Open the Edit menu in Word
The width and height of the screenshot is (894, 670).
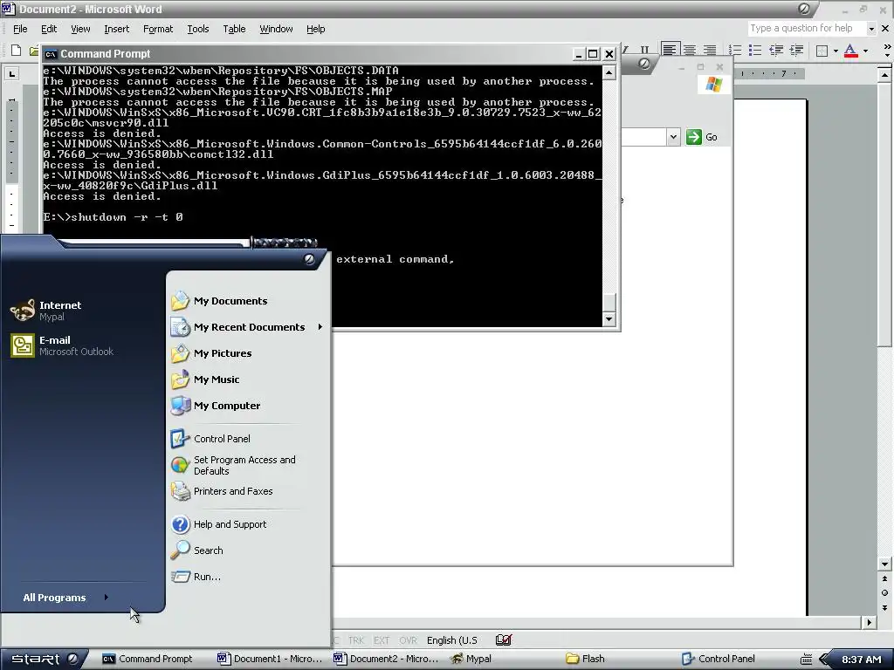[x=49, y=29]
